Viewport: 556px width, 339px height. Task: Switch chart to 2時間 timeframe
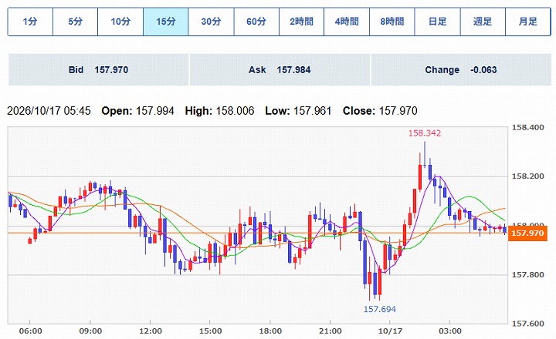(301, 22)
